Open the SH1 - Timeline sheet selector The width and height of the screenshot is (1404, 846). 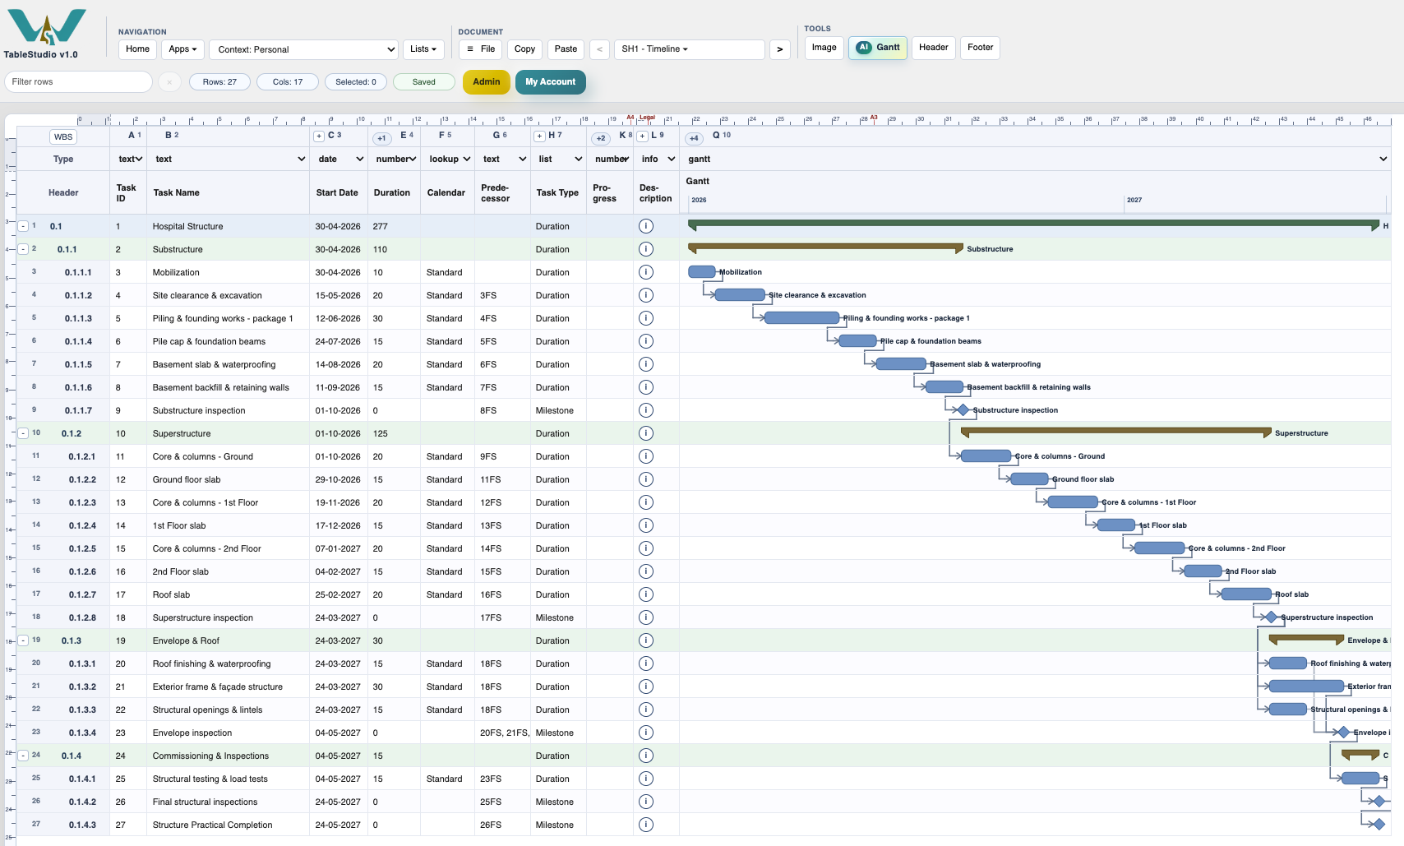click(689, 49)
